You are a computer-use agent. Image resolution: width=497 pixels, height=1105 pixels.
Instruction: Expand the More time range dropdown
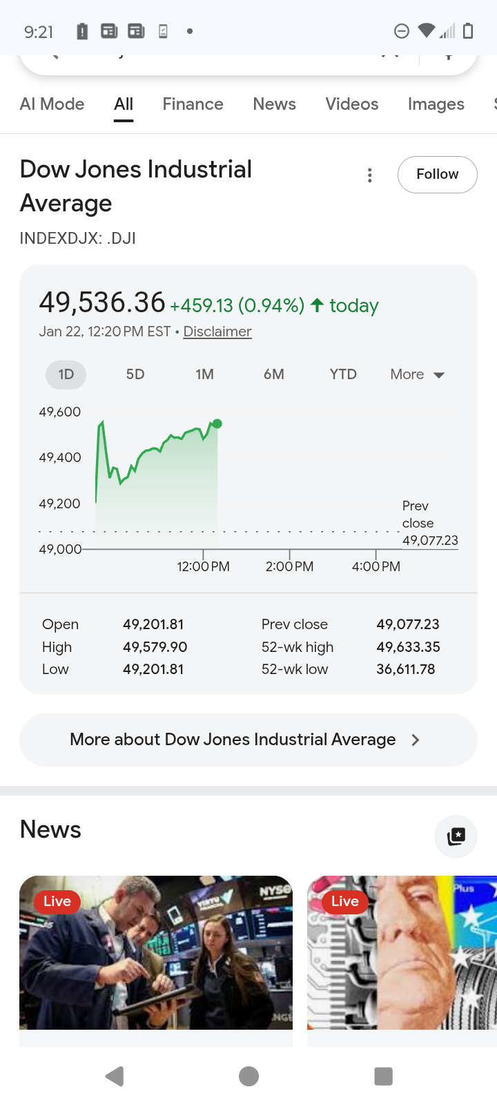pyautogui.click(x=417, y=374)
